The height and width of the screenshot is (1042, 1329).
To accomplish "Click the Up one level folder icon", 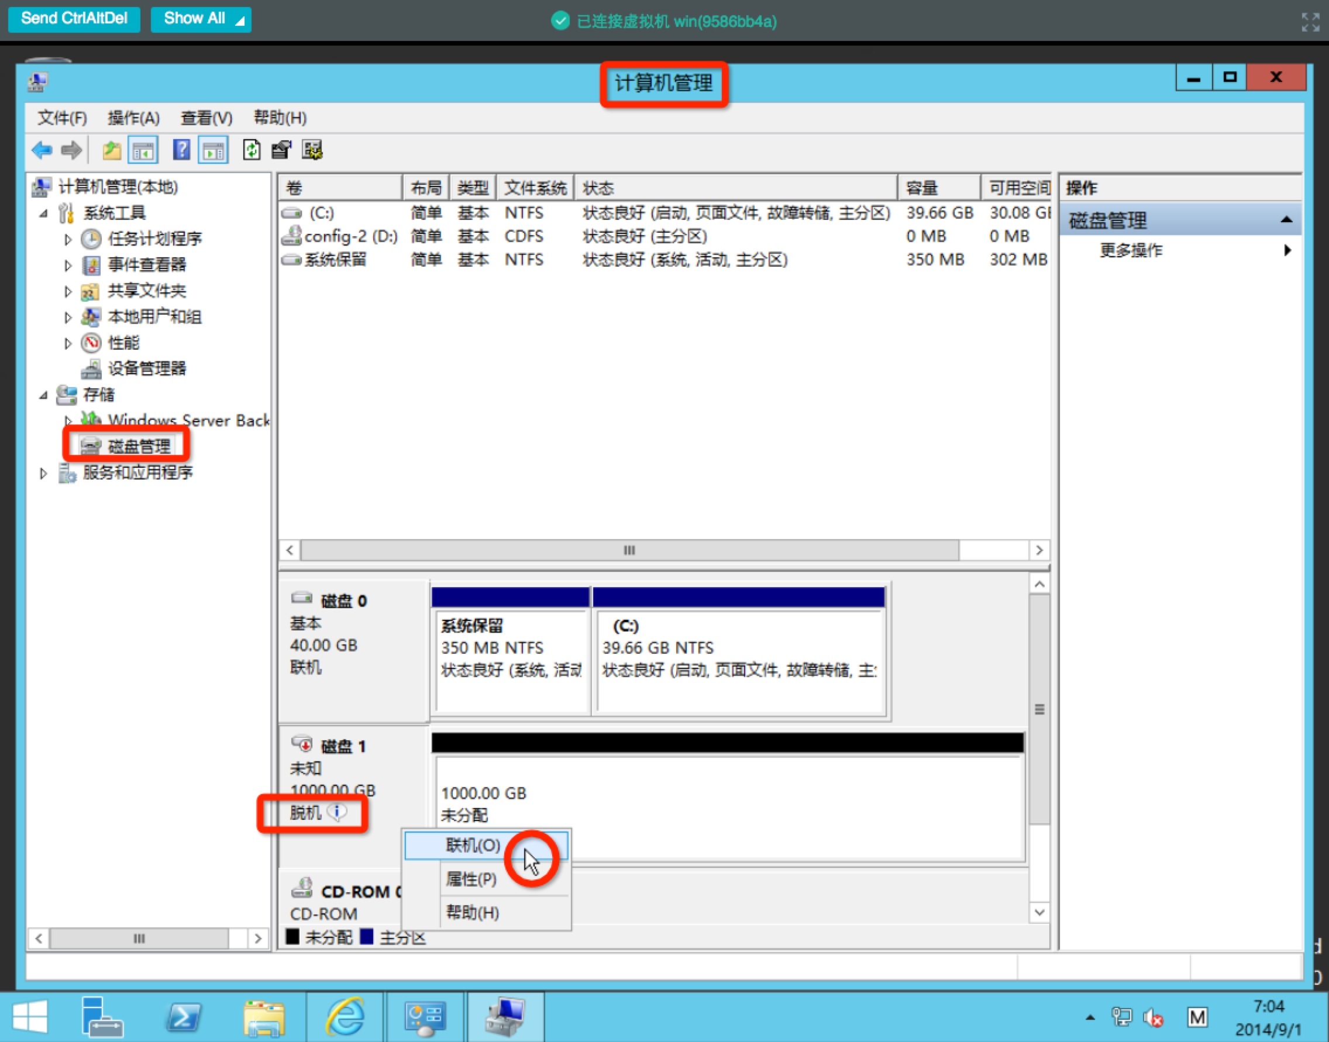I will [111, 150].
